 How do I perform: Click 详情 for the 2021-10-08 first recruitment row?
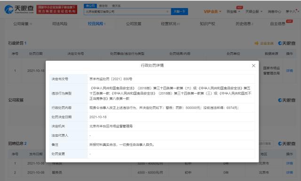tap(290, 163)
